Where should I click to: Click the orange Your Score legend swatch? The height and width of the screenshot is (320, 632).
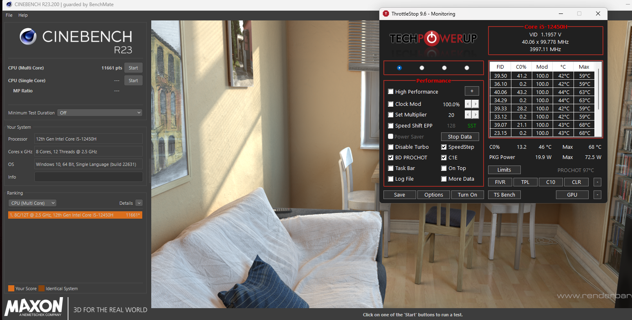11,288
